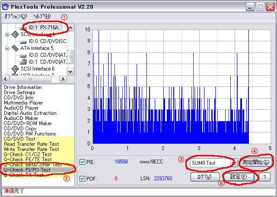Image resolution: width=277 pixels, height=197 pixels.
Task: Select CD/DVD RW Functions
Action: point(30,134)
